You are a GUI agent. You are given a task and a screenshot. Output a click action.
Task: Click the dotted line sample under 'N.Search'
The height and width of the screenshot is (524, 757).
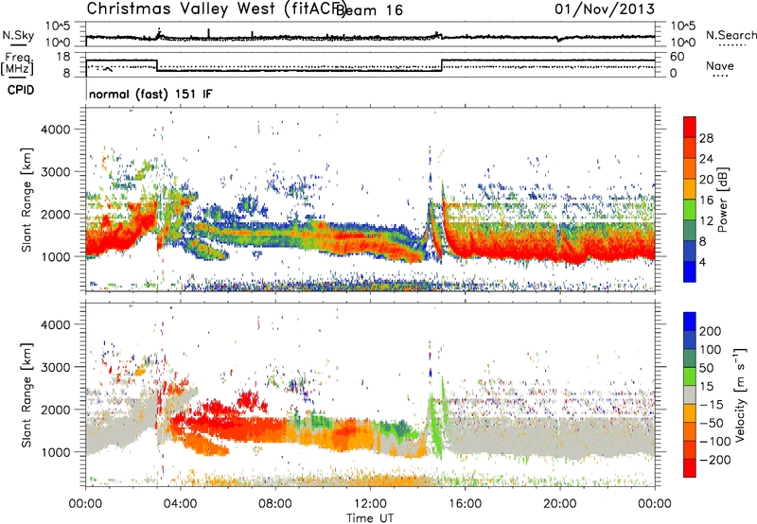pos(732,45)
